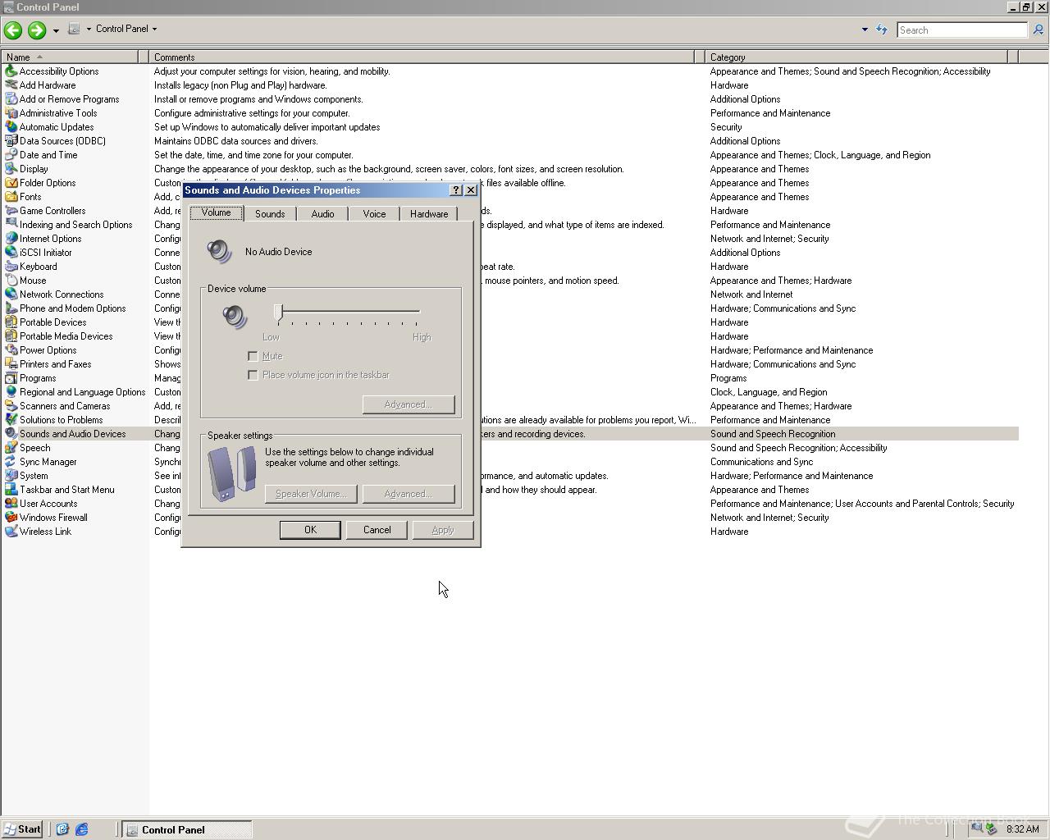The image size is (1050, 840).
Task: Toggle the Mute checkbox
Action: pos(253,356)
